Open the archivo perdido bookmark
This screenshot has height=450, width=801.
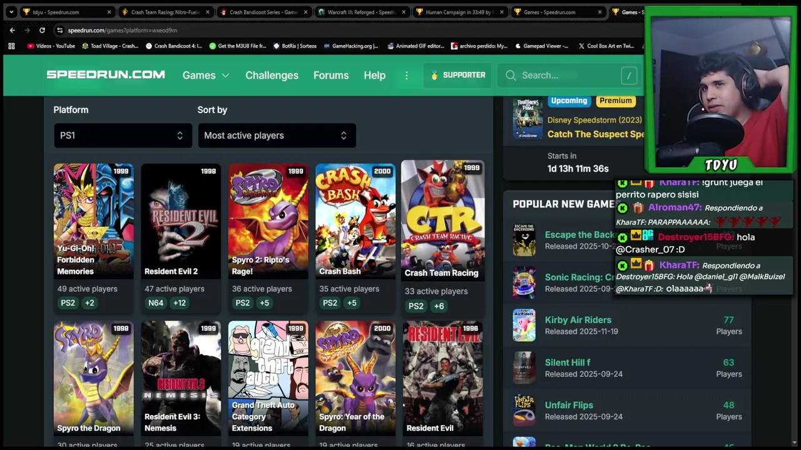tap(479, 46)
